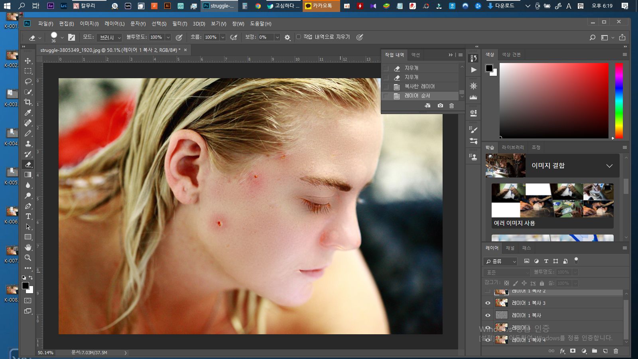Switch to 패스 tab
This screenshot has width=638, height=359.
(526, 248)
